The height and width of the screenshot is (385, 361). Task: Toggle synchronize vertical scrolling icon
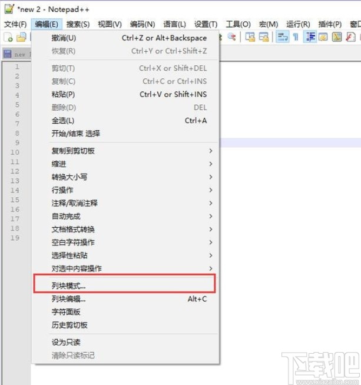(250, 37)
